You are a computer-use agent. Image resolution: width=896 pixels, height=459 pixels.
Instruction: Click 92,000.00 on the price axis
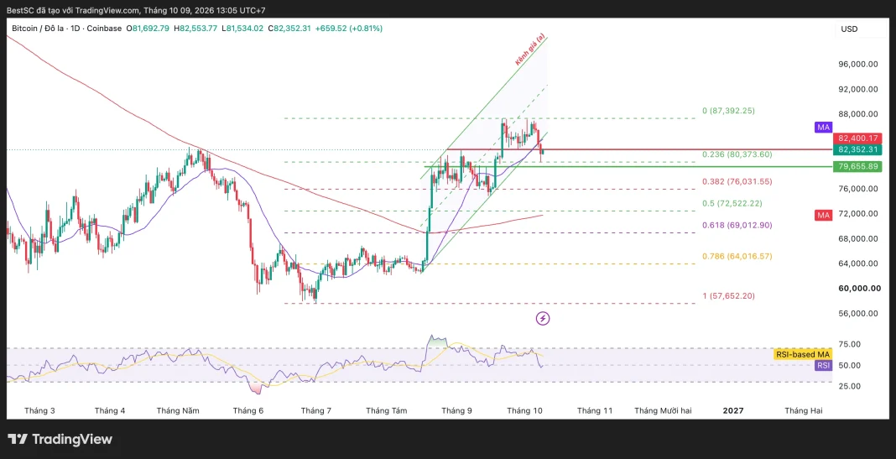point(857,89)
